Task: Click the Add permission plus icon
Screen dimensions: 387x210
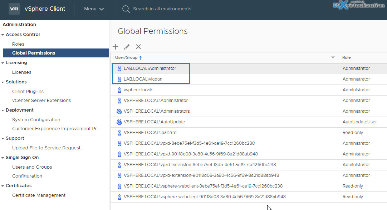Action: click(x=116, y=47)
